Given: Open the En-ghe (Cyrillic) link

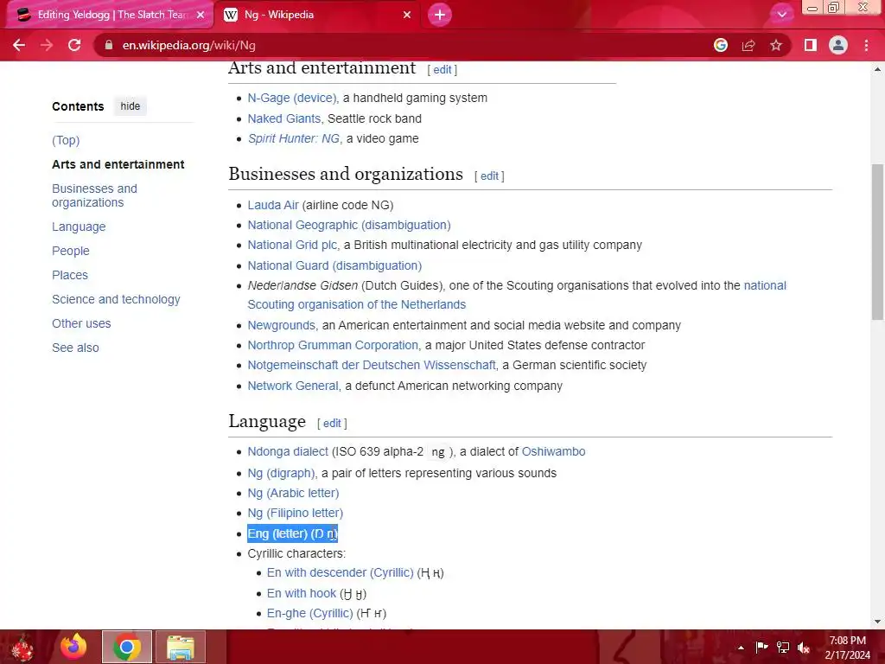Looking at the screenshot, I should (x=310, y=613).
